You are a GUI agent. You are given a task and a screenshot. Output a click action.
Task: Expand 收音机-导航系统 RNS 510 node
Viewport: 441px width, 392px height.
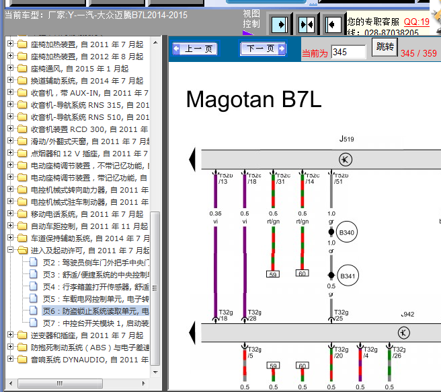tap(10, 117)
